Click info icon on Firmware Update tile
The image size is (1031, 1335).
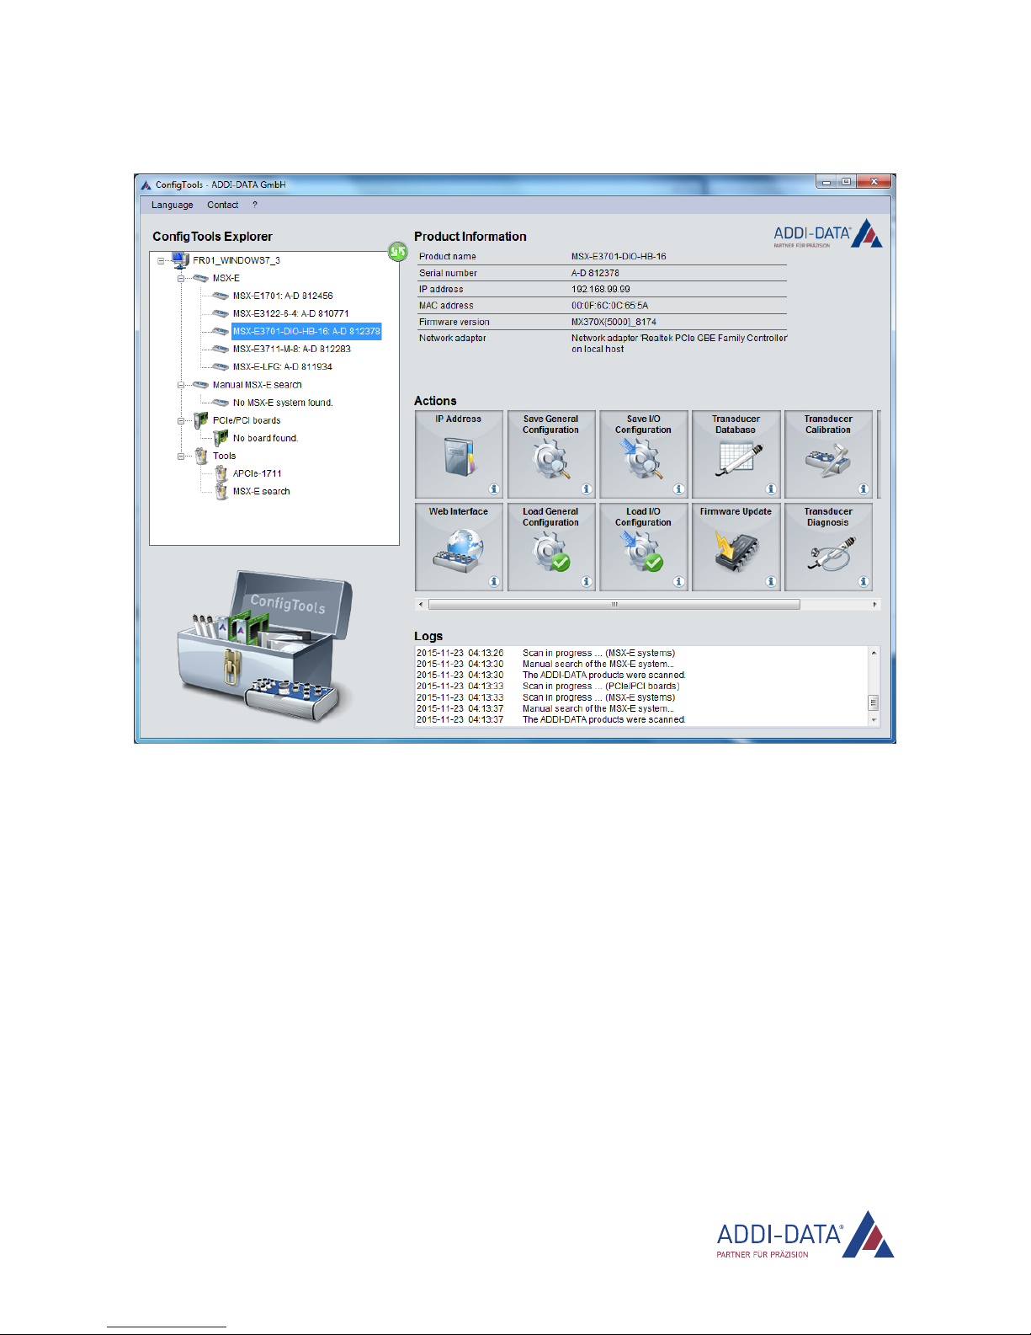click(x=771, y=582)
